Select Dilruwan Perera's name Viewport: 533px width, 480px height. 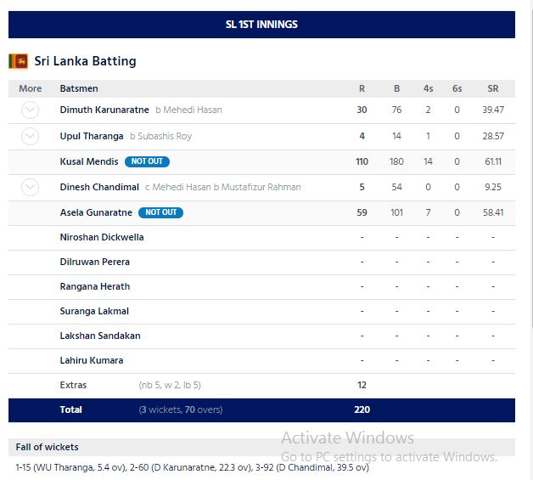tap(94, 262)
